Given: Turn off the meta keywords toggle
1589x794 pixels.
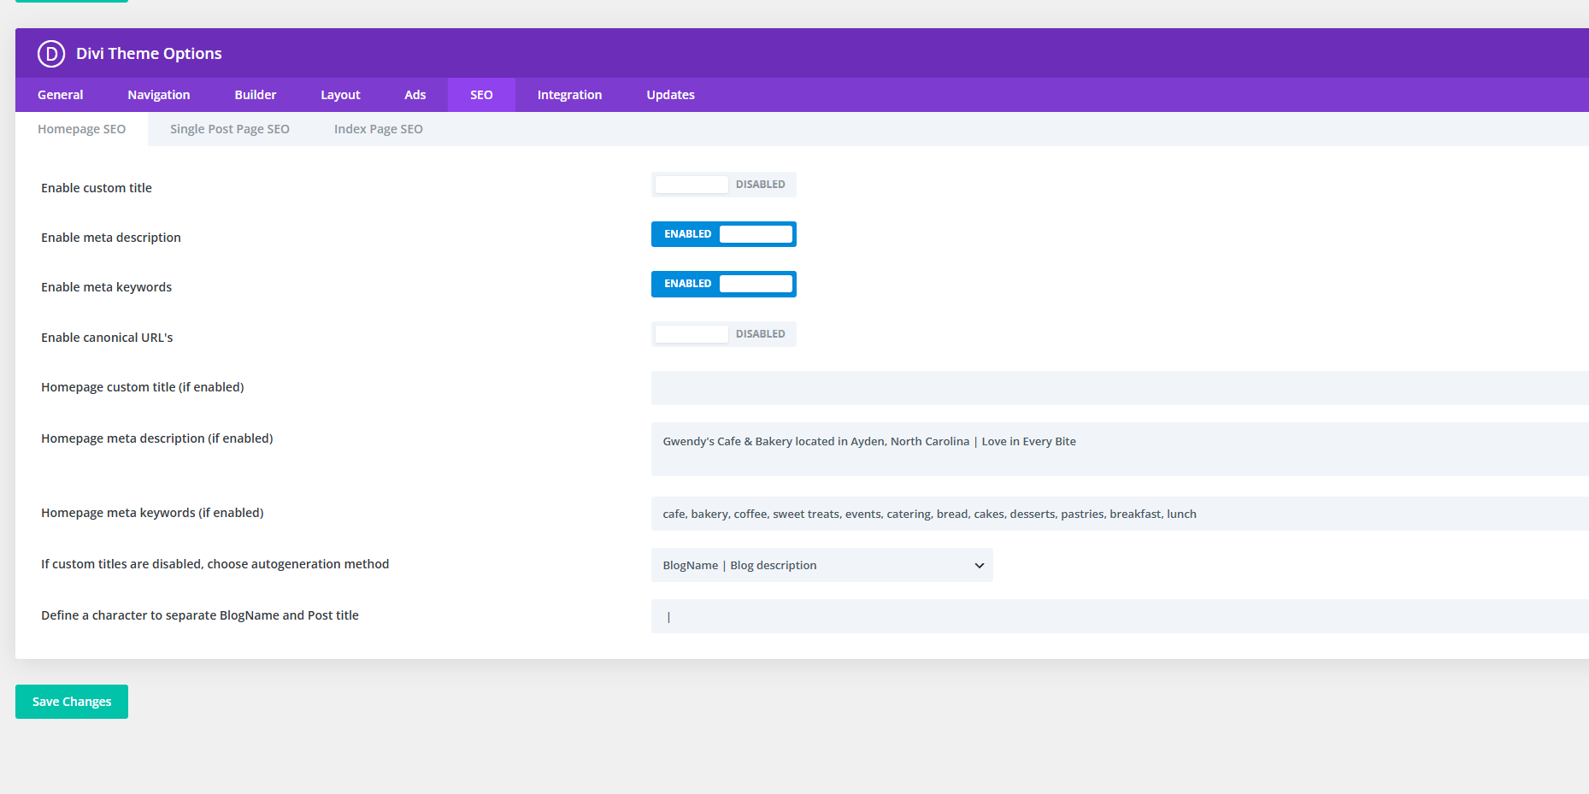Looking at the screenshot, I should click(724, 284).
